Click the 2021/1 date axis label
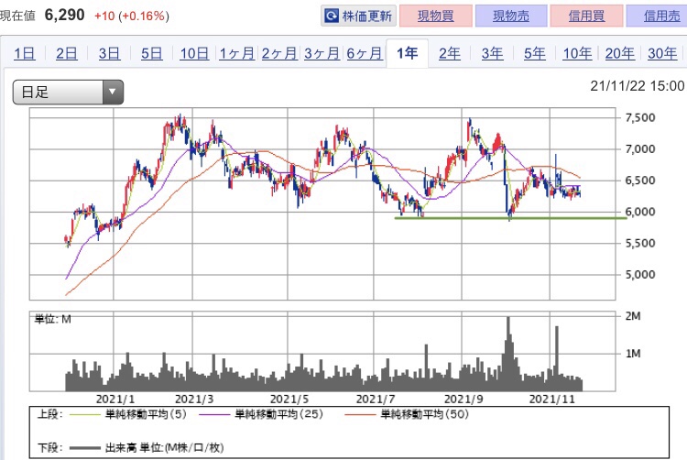 [x=114, y=400]
